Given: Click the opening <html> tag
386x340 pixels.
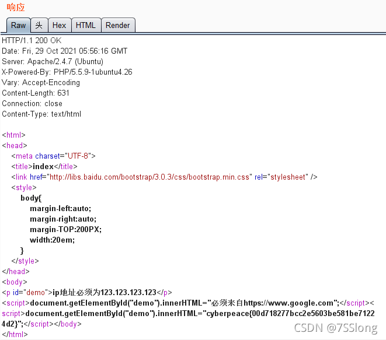Looking at the screenshot, I should tap(13, 135).
